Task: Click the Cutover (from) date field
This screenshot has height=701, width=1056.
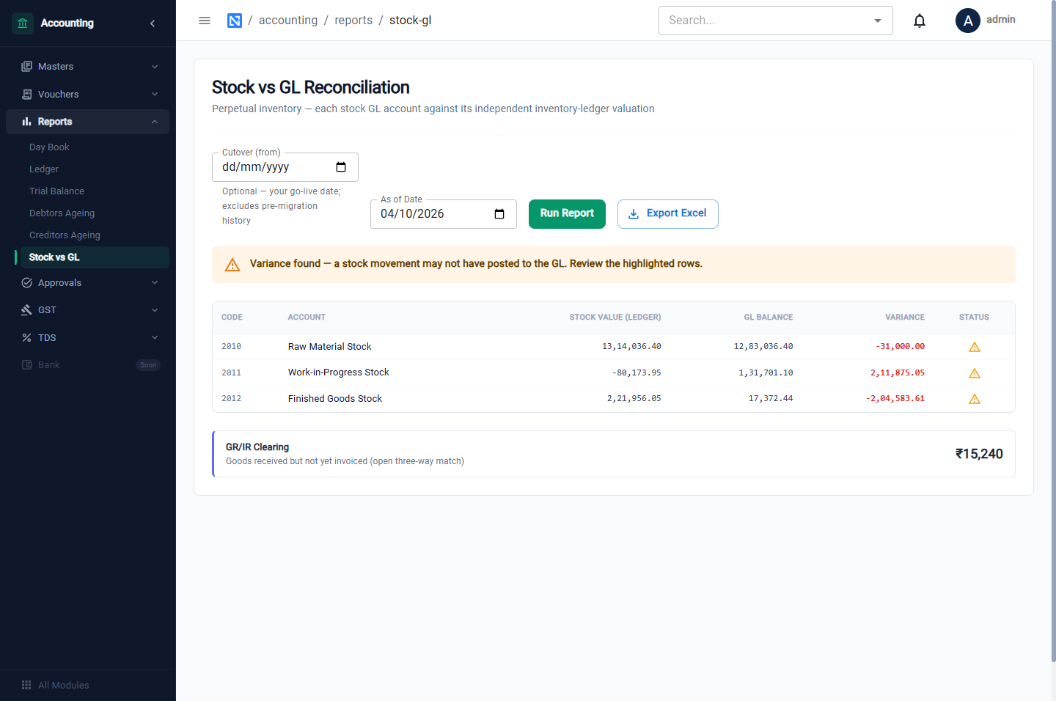Action: 285,167
